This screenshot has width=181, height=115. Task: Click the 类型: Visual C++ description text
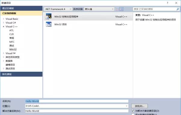point(144,15)
